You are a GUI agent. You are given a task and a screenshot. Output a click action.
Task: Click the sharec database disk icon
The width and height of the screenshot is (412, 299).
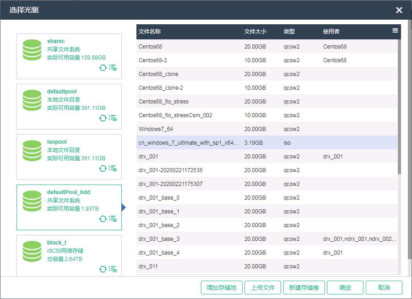(x=32, y=50)
